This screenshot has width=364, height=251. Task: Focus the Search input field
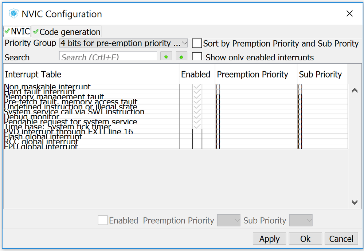[108, 57]
